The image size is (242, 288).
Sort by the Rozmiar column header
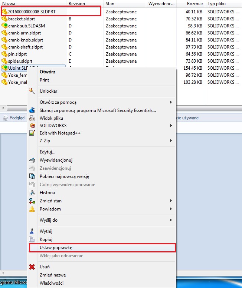click(x=195, y=3)
